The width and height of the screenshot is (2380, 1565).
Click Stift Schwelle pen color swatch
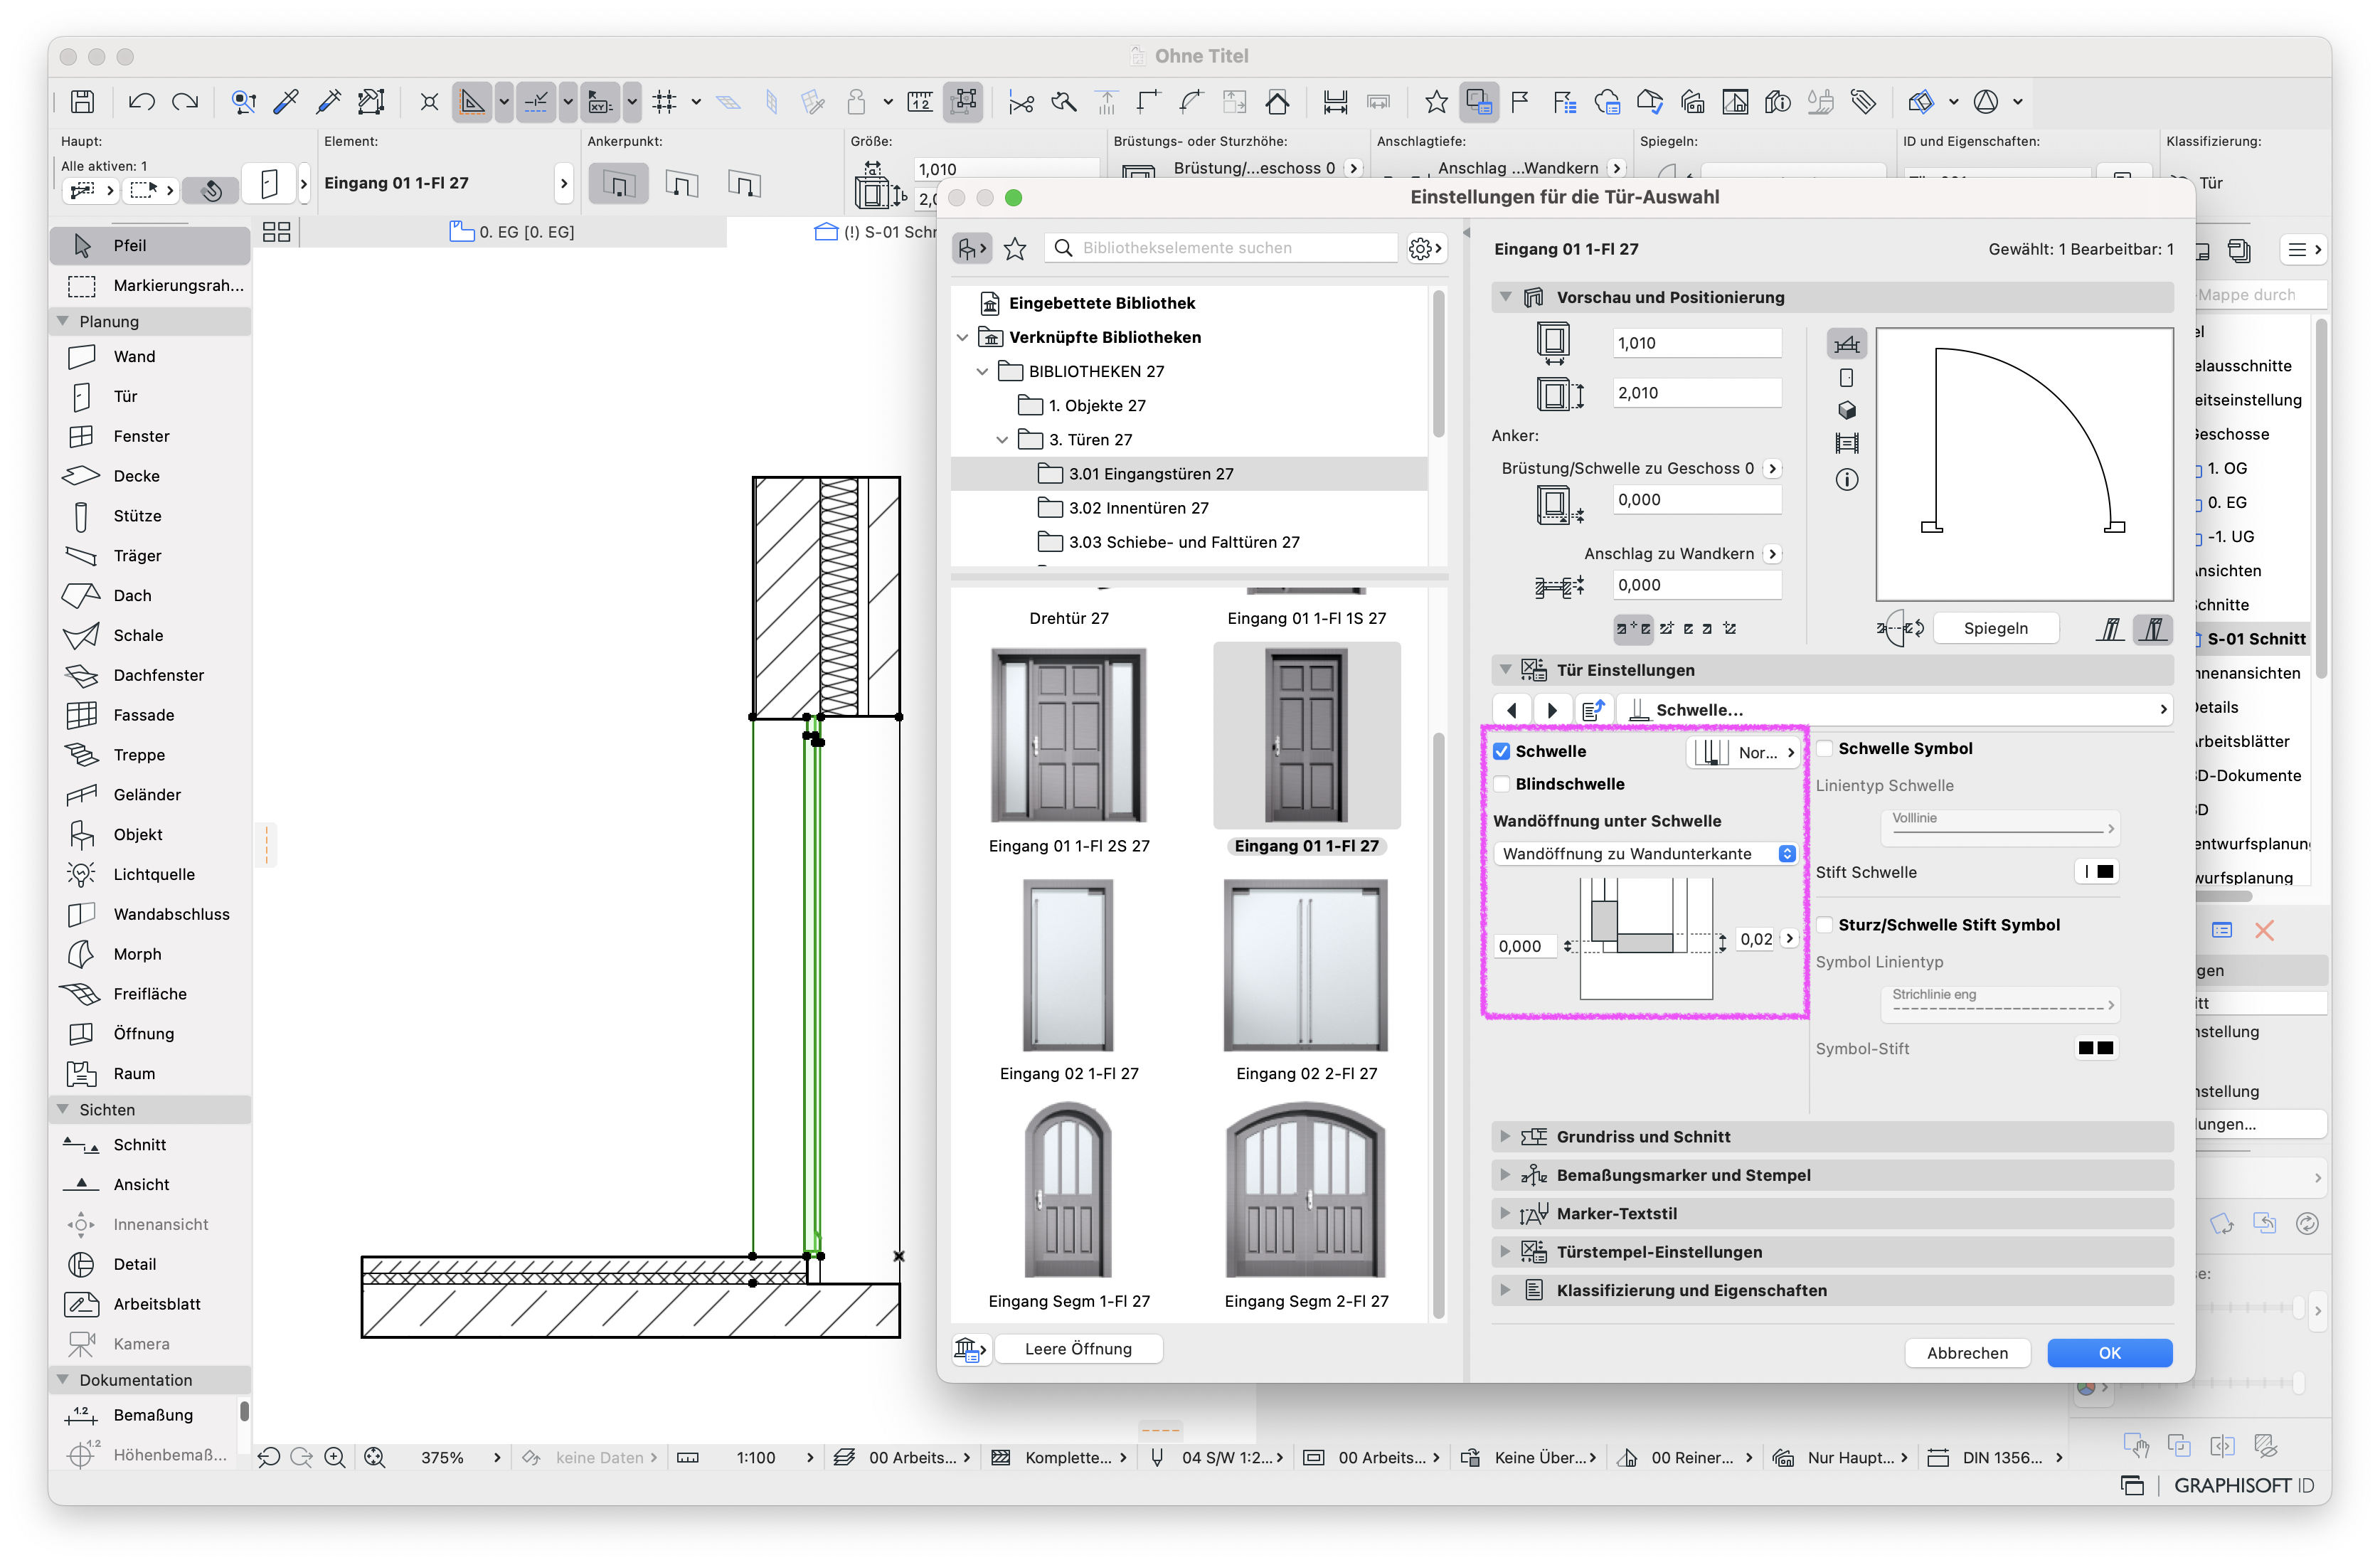(2097, 871)
